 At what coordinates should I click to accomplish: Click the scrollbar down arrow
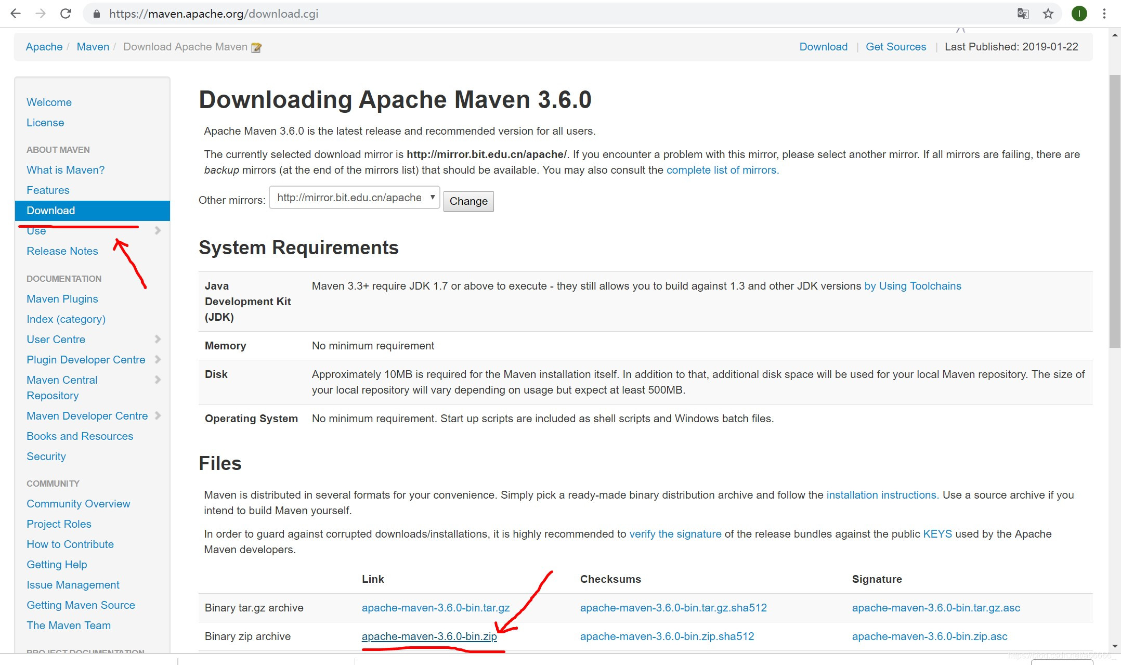(1115, 646)
